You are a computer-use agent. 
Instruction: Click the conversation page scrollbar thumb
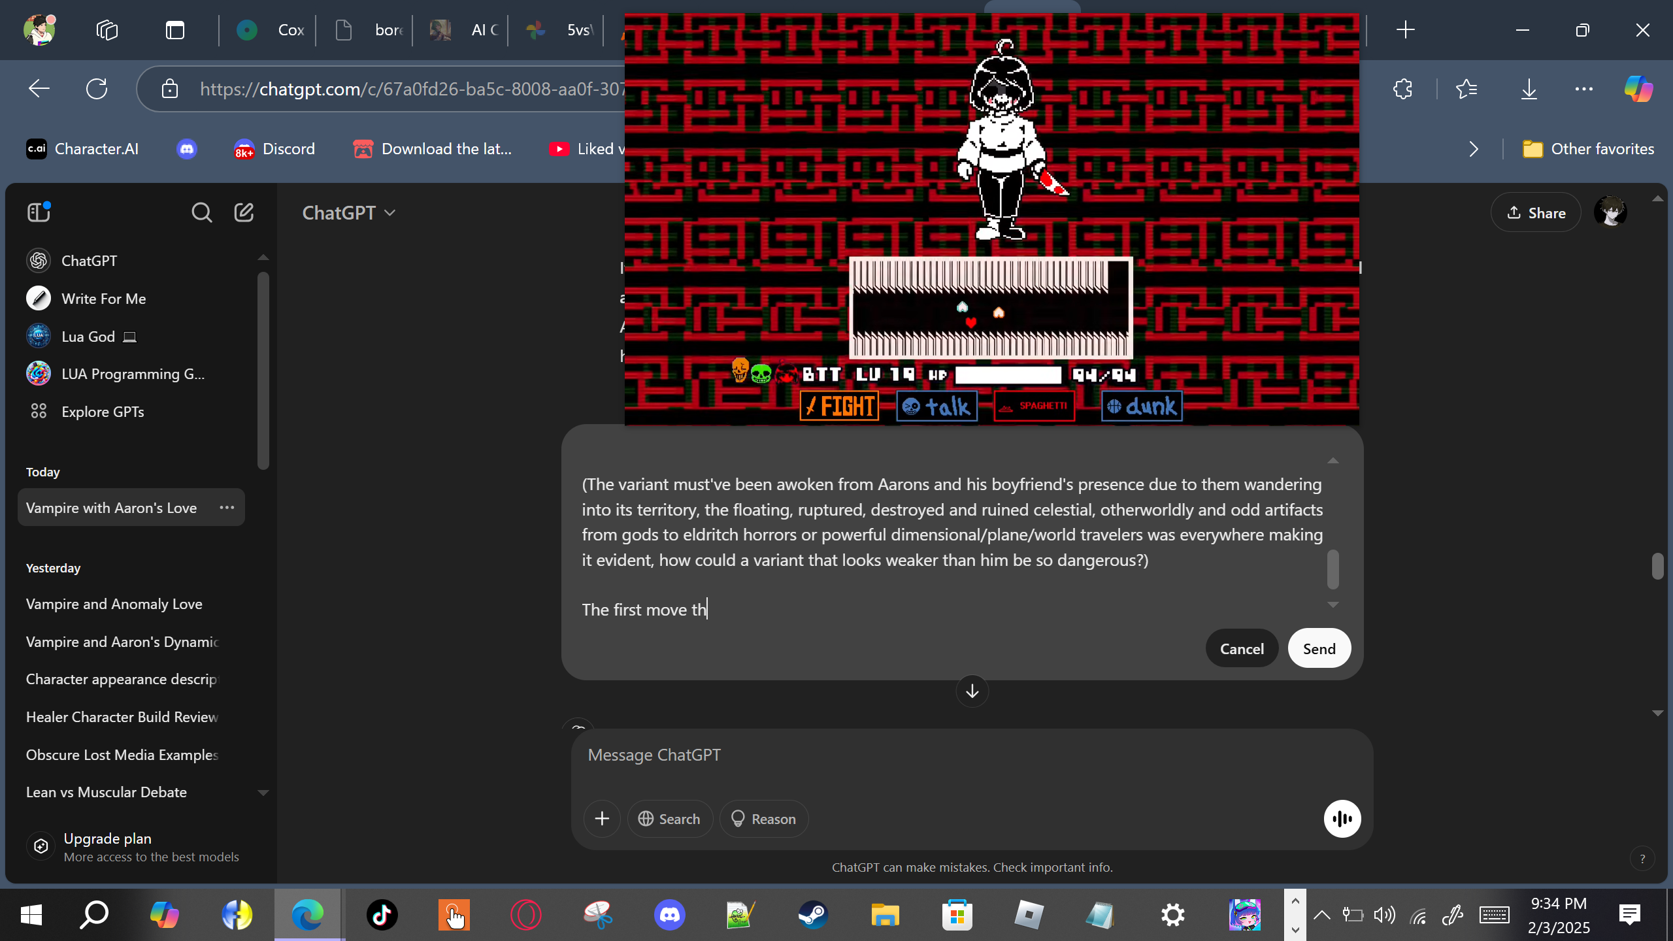point(1658,566)
